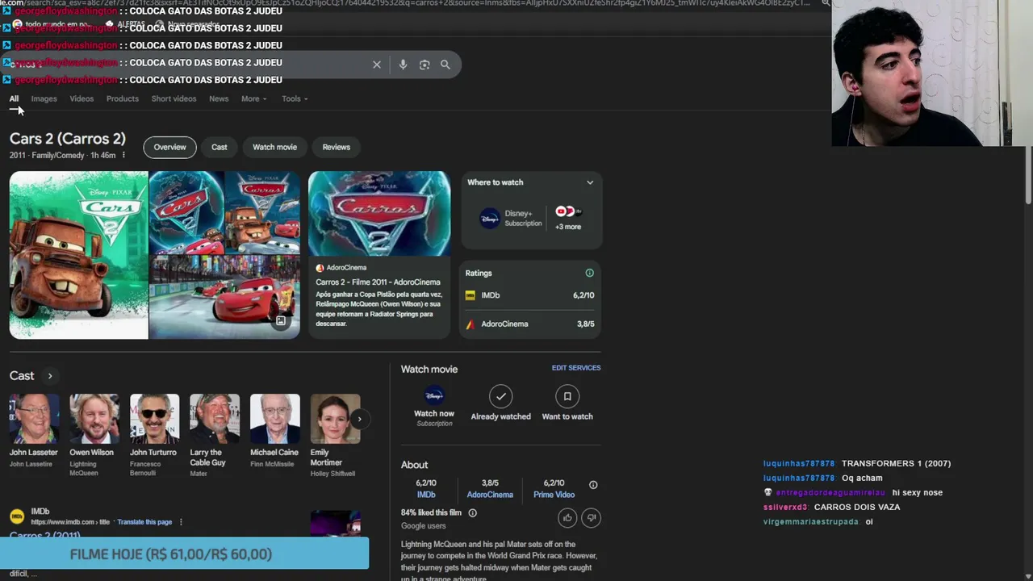This screenshot has height=581, width=1033.
Task: Submit search with magnifying glass icon
Action: coord(445,65)
